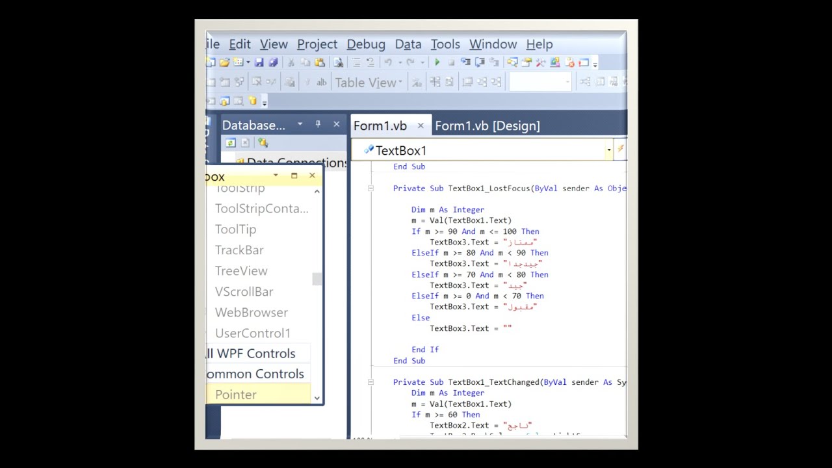
Task: Open the Undo history dropdown arrow
Action: (400, 63)
